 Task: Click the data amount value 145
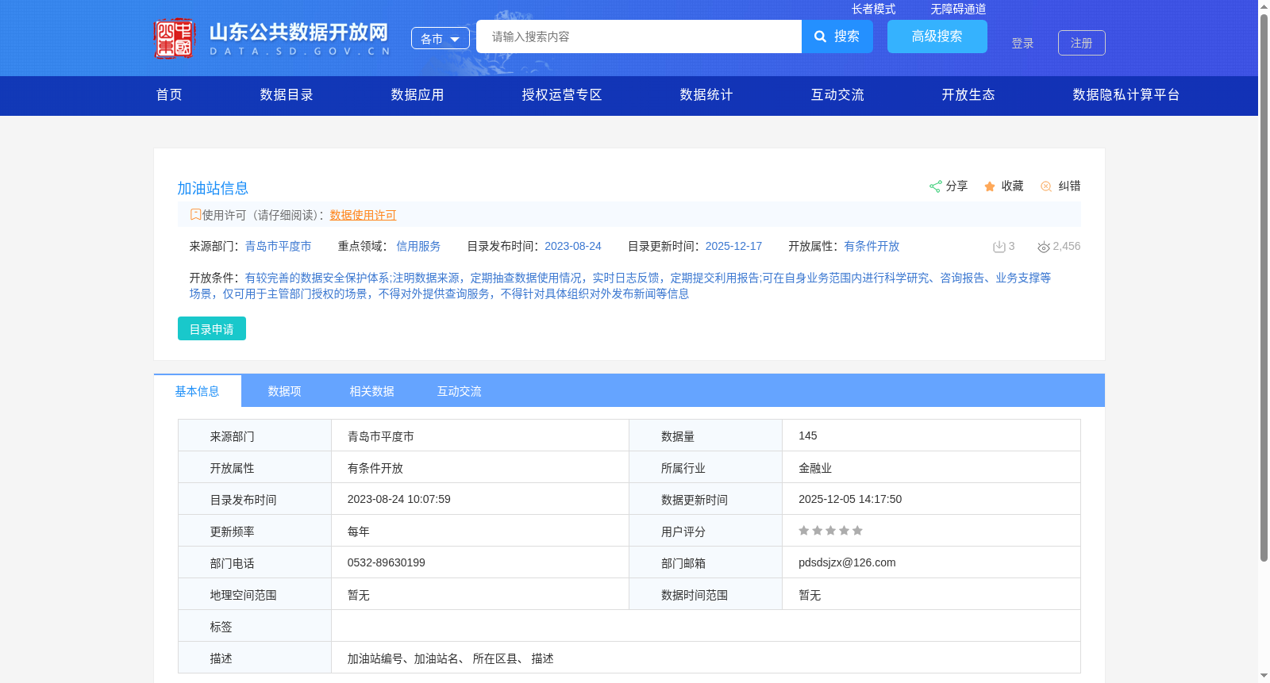808,436
